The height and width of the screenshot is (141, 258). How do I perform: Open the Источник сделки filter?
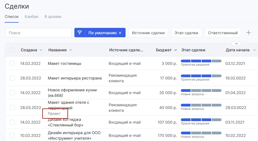(148, 33)
